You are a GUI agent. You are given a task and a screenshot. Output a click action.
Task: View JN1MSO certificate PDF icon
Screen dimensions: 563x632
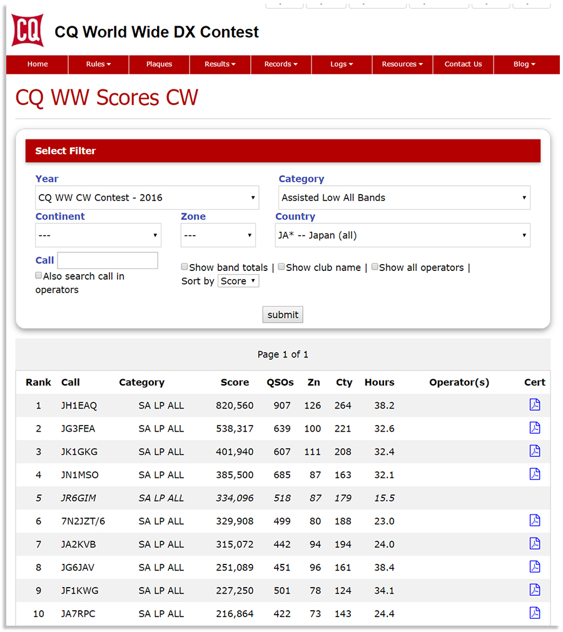pyautogui.click(x=534, y=474)
